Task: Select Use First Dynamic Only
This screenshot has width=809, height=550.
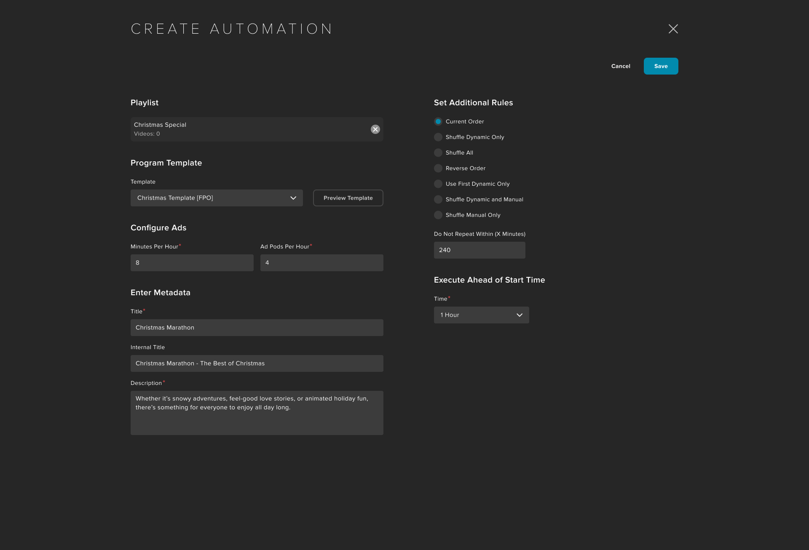Action: pyautogui.click(x=438, y=184)
